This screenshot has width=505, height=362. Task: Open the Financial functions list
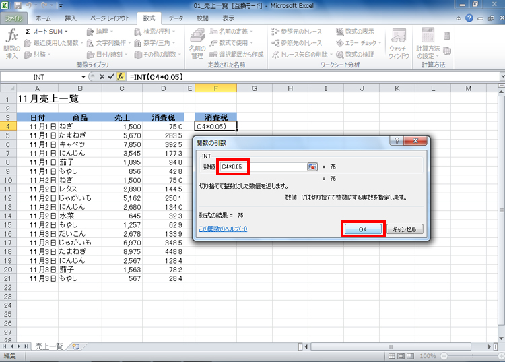38,55
